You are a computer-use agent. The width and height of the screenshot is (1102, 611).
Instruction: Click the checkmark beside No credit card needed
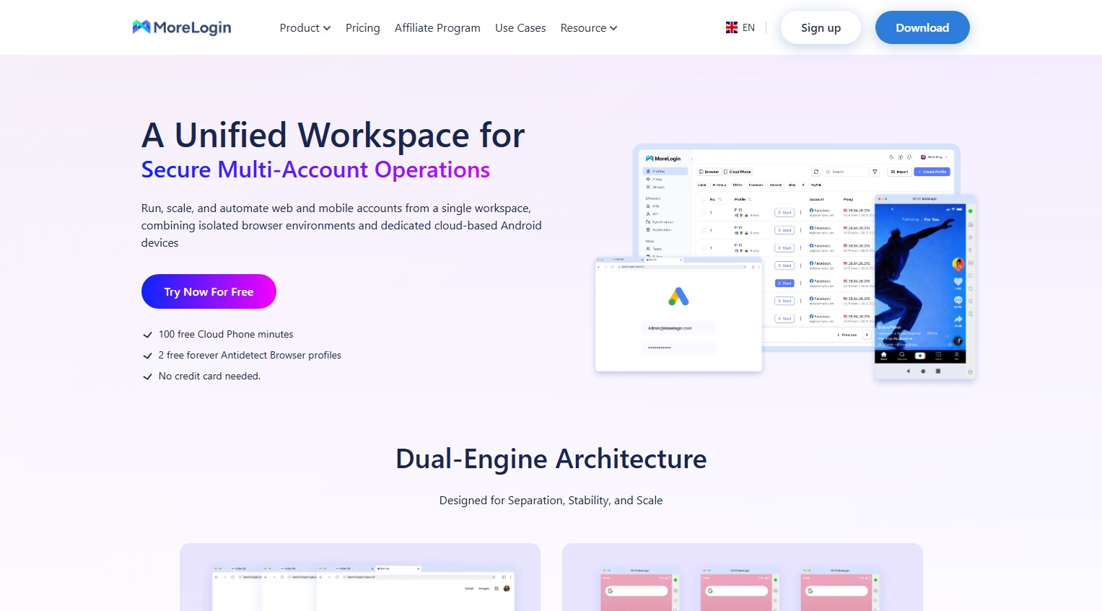147,377
